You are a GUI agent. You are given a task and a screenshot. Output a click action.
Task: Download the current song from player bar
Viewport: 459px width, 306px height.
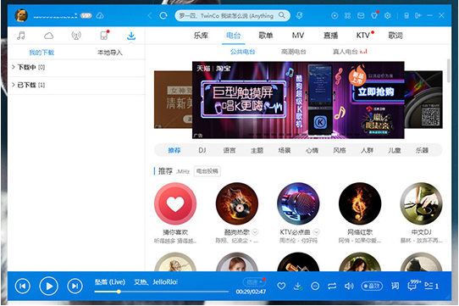click(298, 286)
